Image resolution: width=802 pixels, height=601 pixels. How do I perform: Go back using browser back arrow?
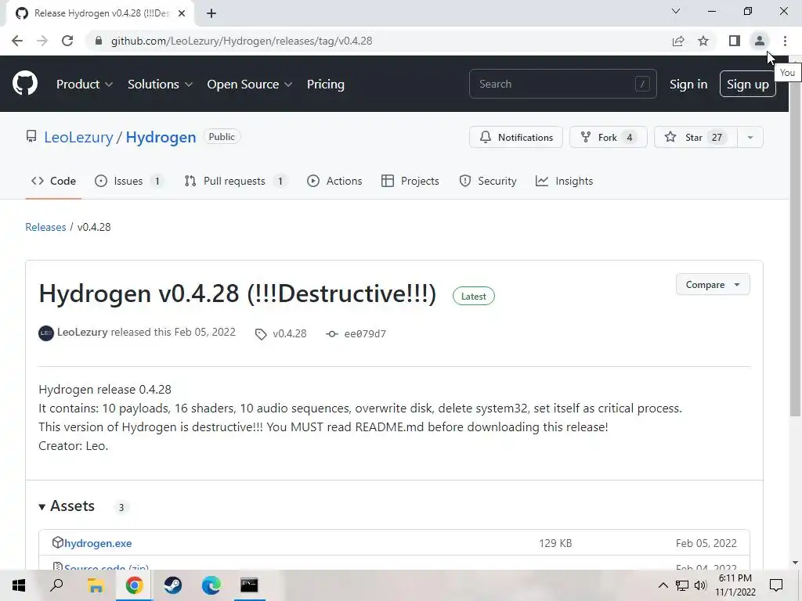(x=17, y=41)
